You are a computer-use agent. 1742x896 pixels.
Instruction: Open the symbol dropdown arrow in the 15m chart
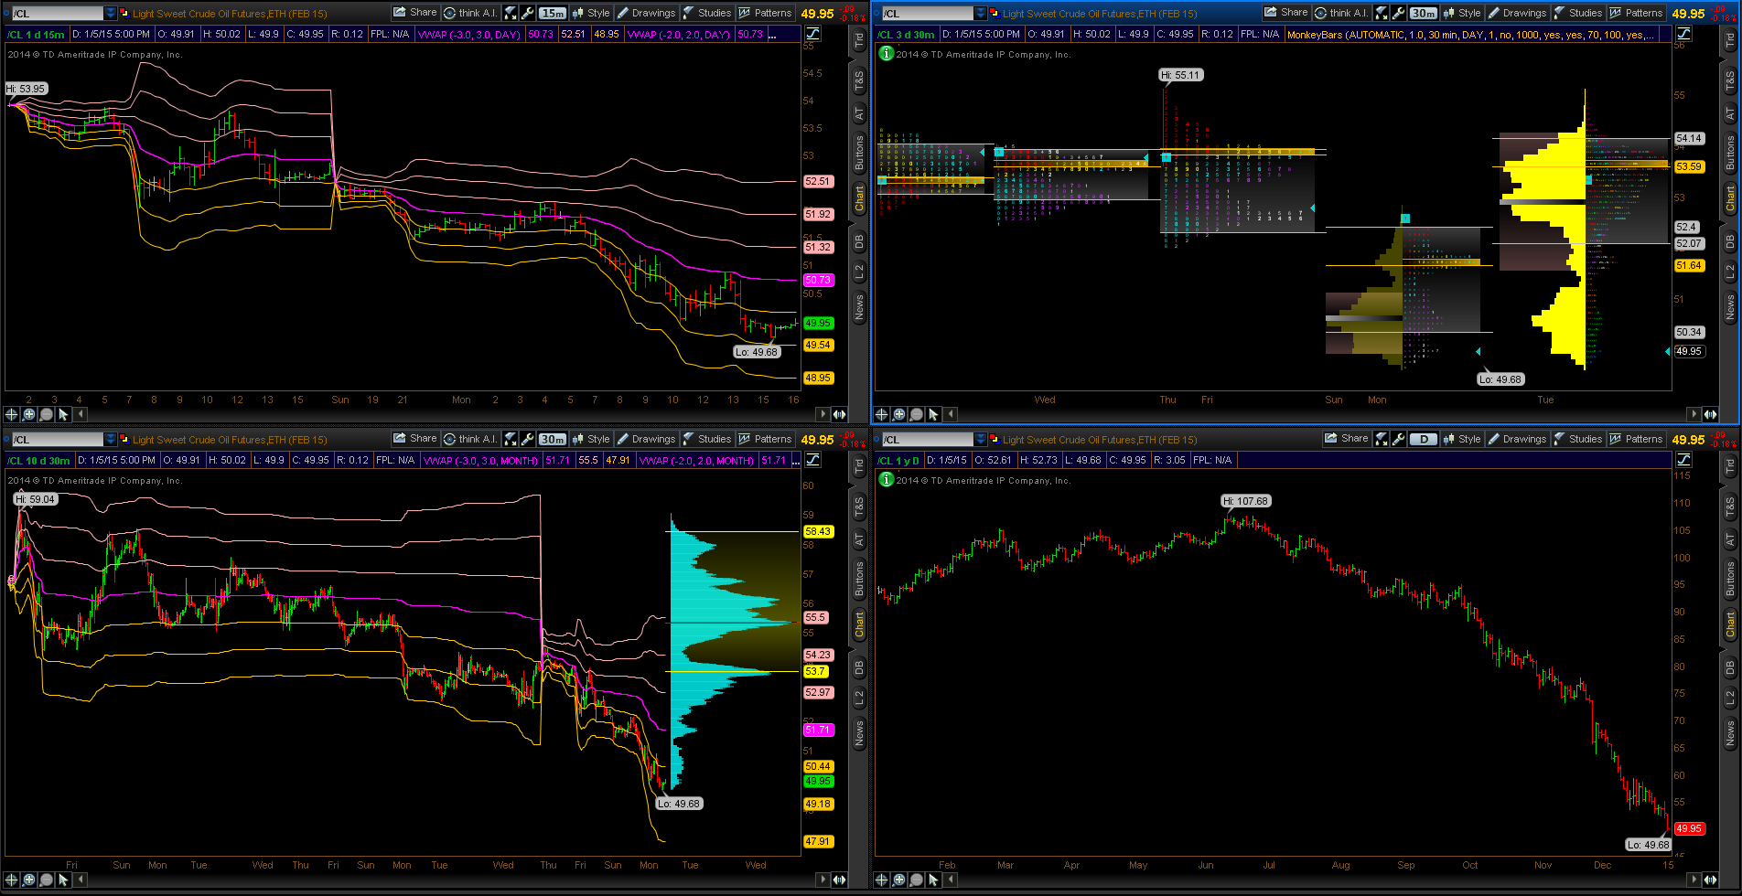click(111, 13)
